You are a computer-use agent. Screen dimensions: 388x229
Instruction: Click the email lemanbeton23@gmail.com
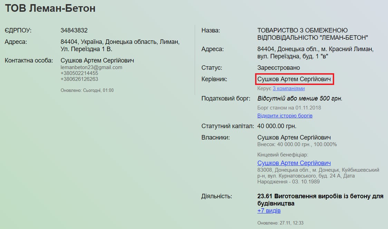91,67
